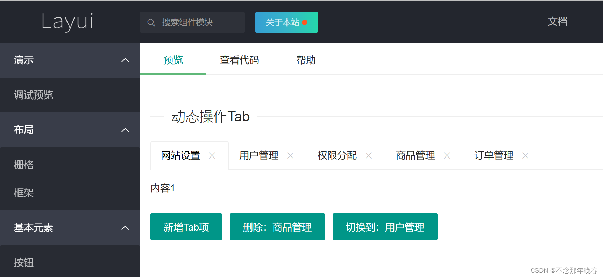Close the 商品管理 tab
603x277 pixels.
coord(447,155)
